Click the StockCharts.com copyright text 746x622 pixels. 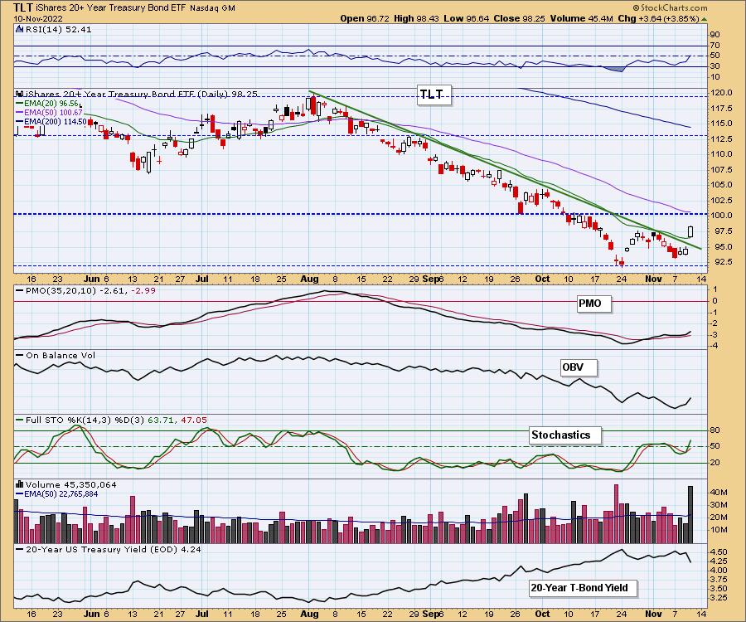pyautogui.click(x=670, y=7)
